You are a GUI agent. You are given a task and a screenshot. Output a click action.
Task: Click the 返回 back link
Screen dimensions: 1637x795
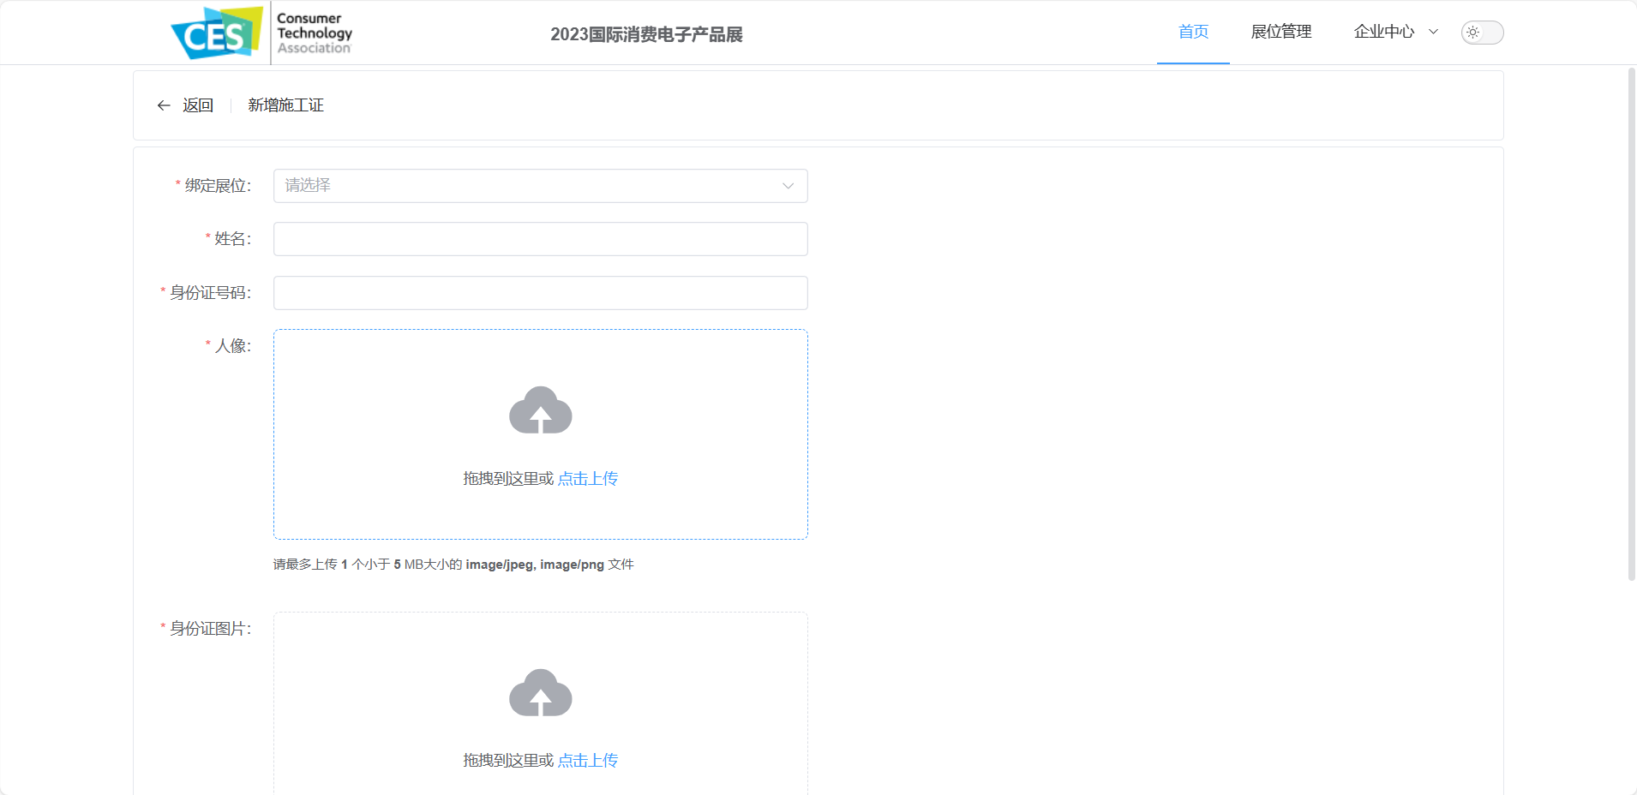197,105
